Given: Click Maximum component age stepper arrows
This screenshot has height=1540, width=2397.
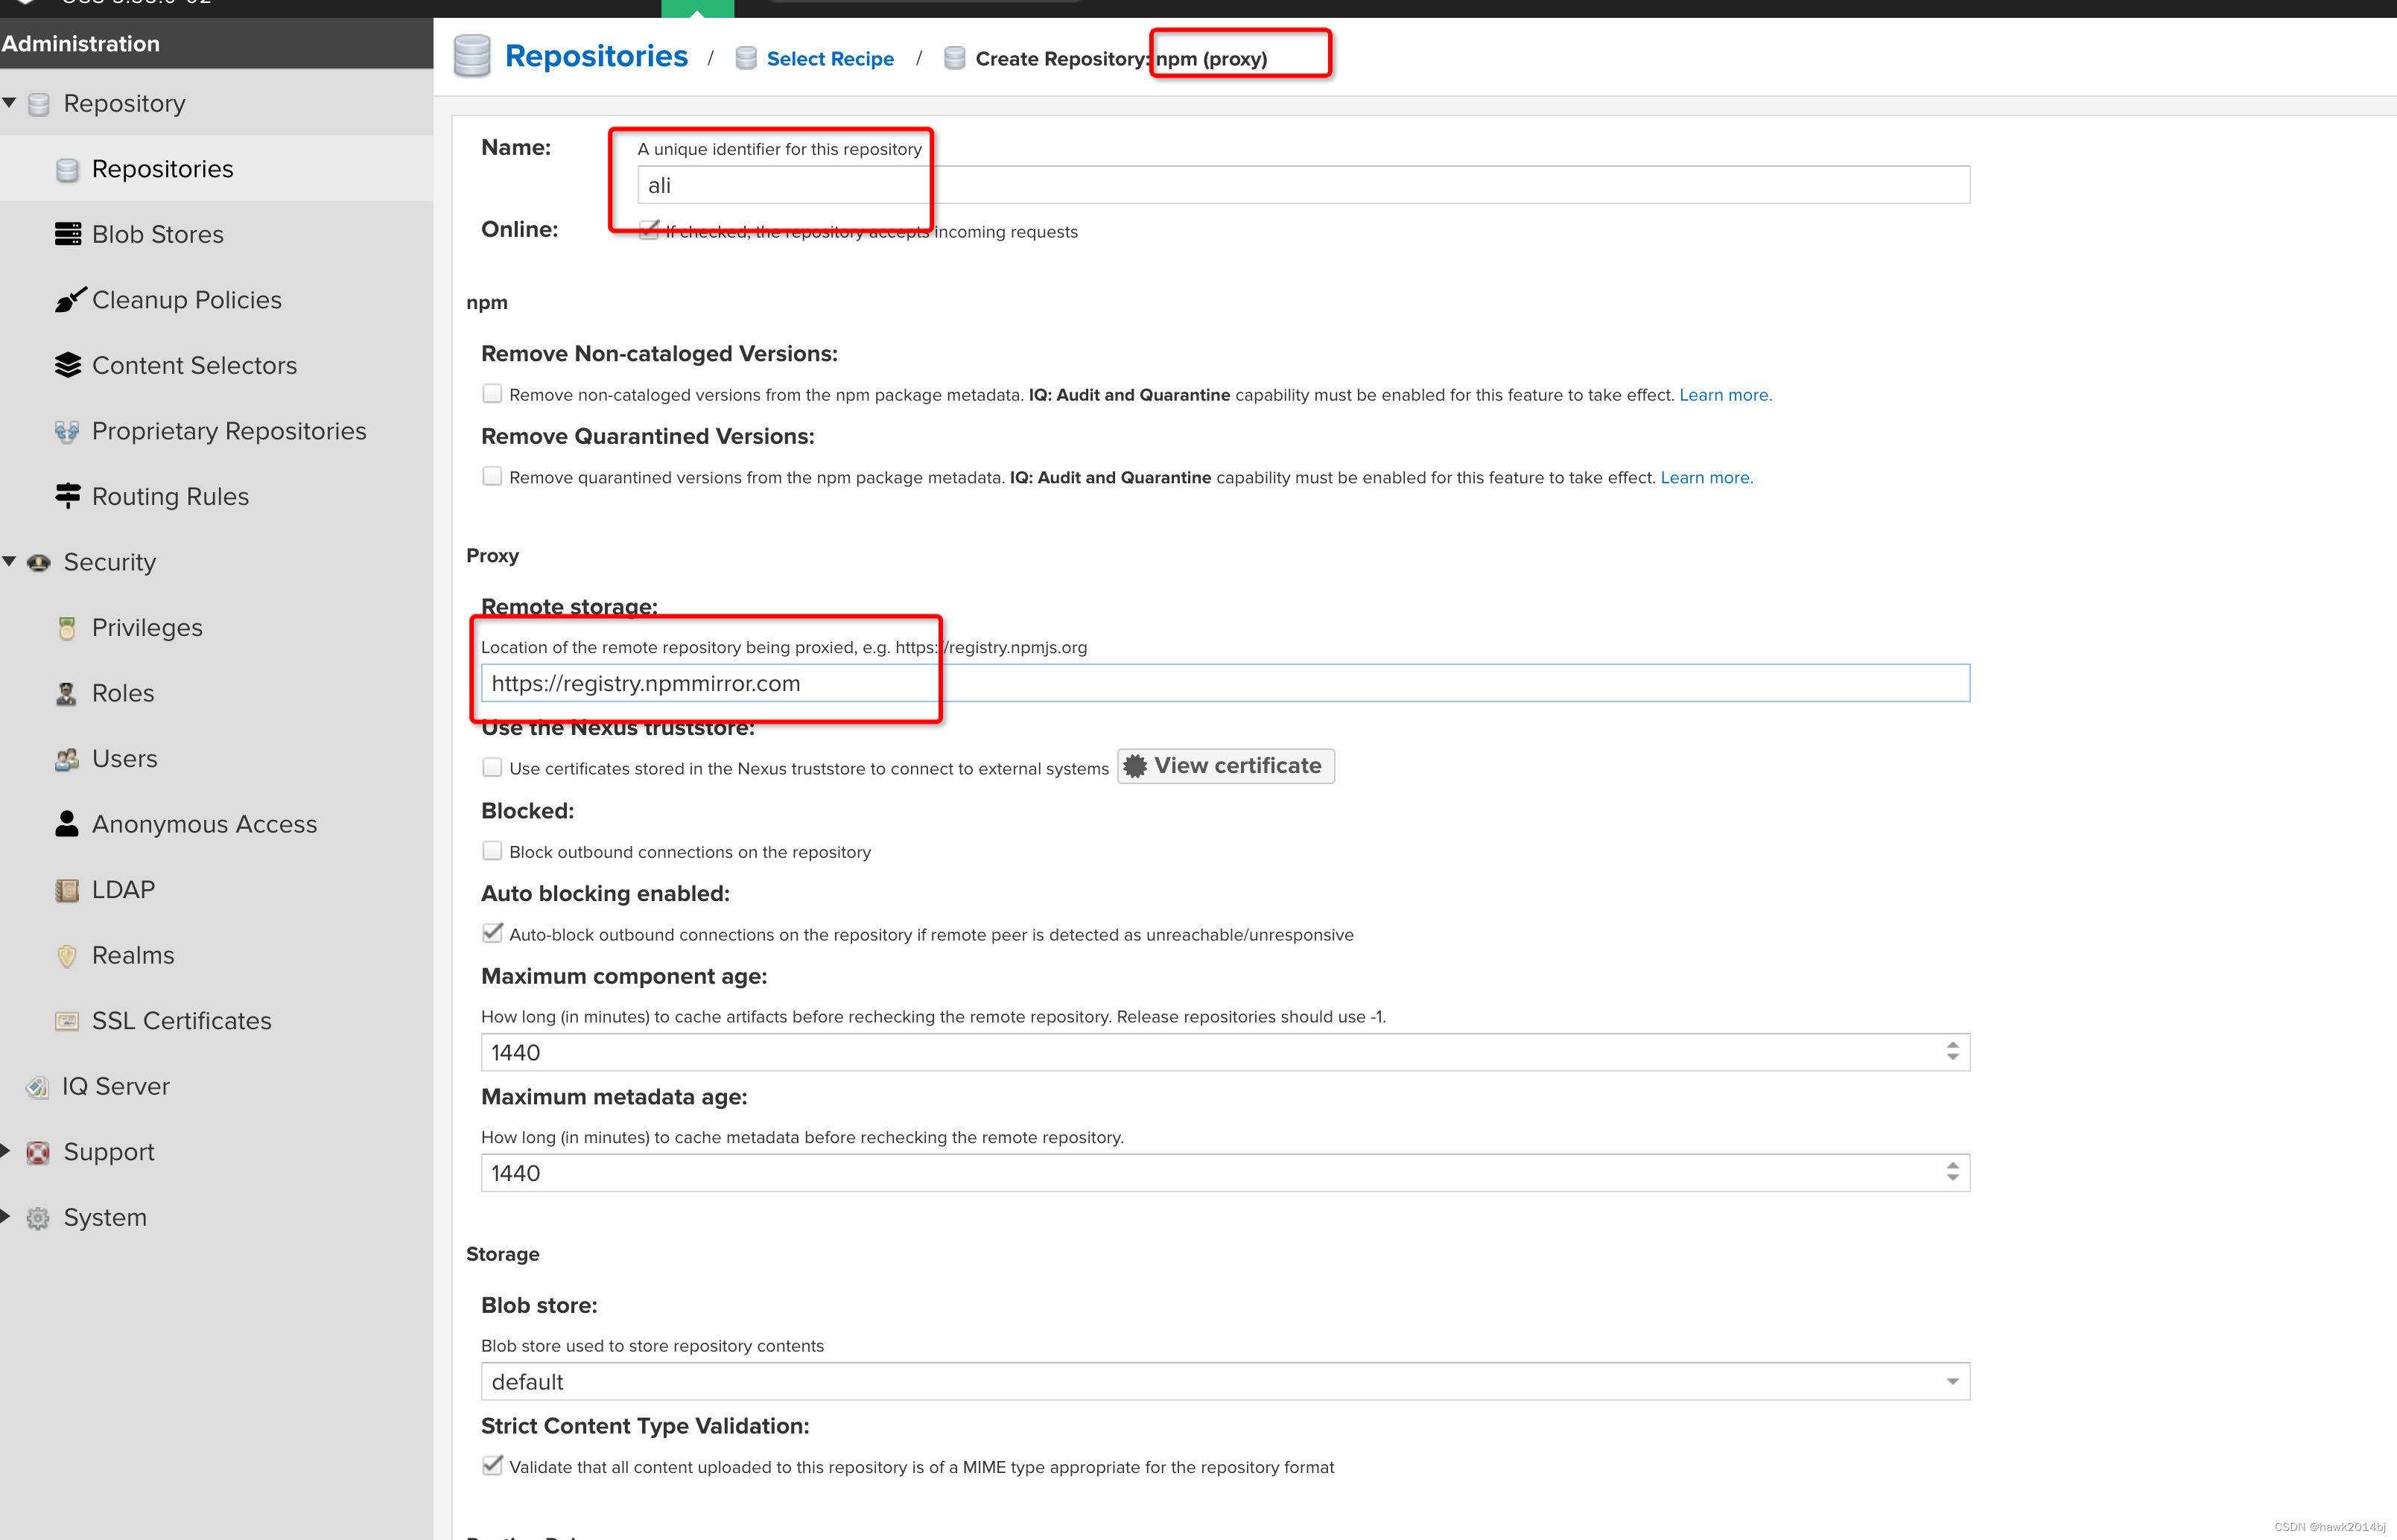Looking at the screenshot, I should point(1952,1052).
